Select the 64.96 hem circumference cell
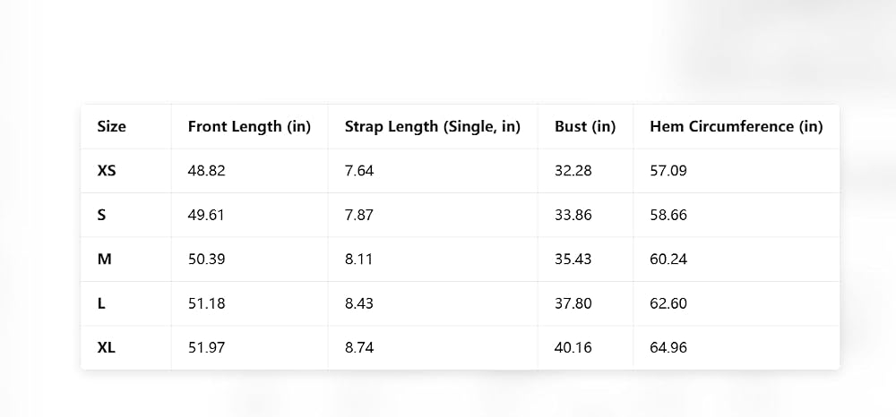 click(x=668, y=347)
